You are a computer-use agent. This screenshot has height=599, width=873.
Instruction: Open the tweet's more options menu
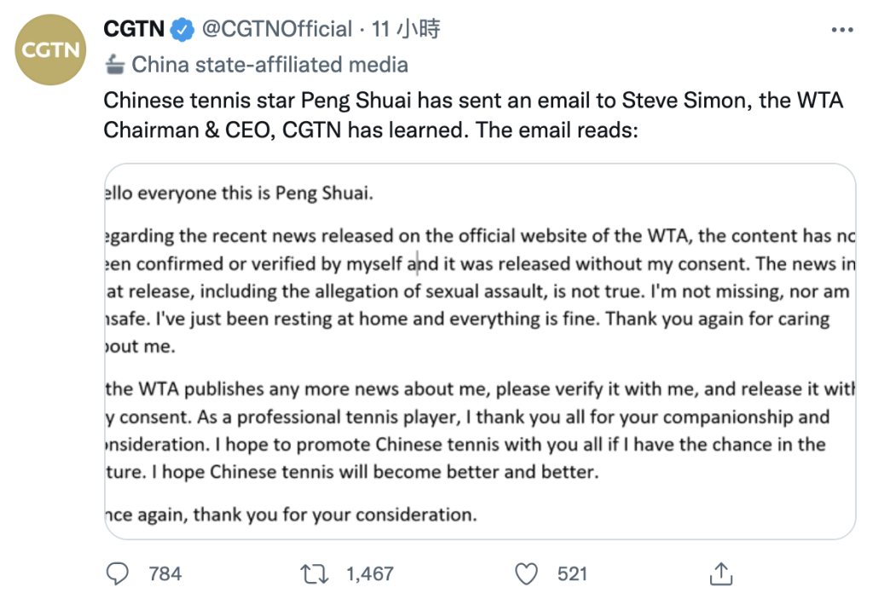tap(841, 30)
